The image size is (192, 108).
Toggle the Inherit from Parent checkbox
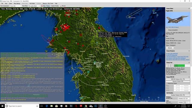pyautogui.click(x=167, y=83)
